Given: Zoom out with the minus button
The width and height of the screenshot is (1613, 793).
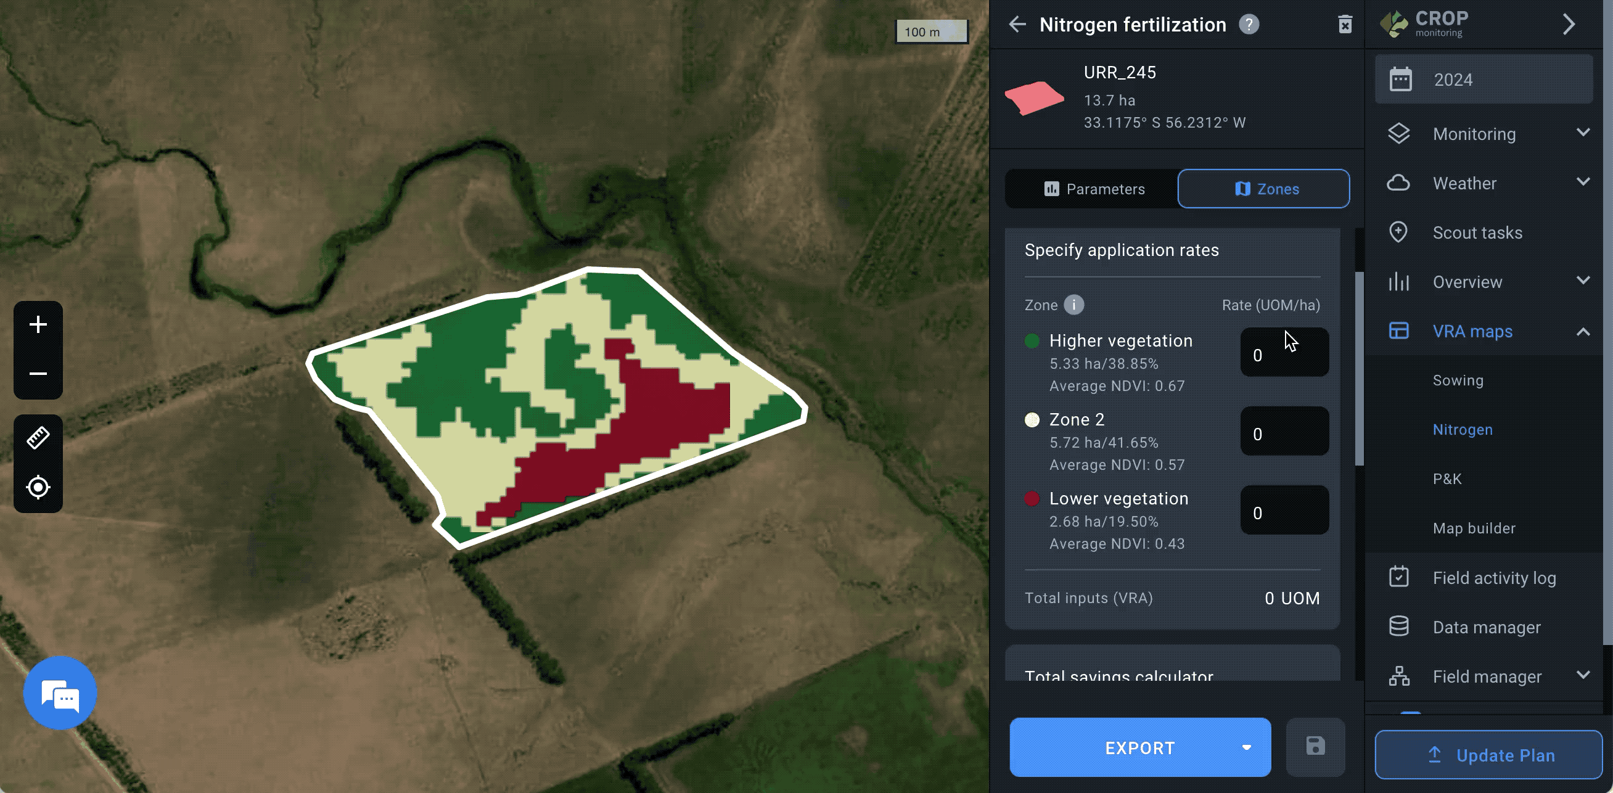Looking at the screenshot, I should (x=38, y=374).
